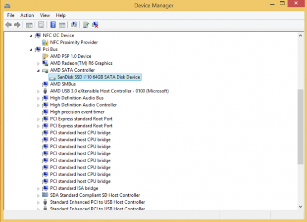Image resolution: width=307 pixels, height=222 pixels.
Task: Select the AMD SMBus entry
Action: pos(63,84)
